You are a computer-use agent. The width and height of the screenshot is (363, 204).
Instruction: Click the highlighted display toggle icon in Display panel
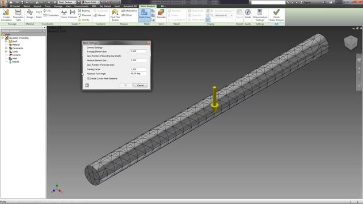[208, 20]
